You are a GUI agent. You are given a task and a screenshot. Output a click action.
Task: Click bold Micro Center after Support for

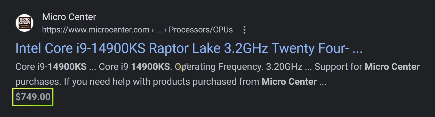point(392,67)
